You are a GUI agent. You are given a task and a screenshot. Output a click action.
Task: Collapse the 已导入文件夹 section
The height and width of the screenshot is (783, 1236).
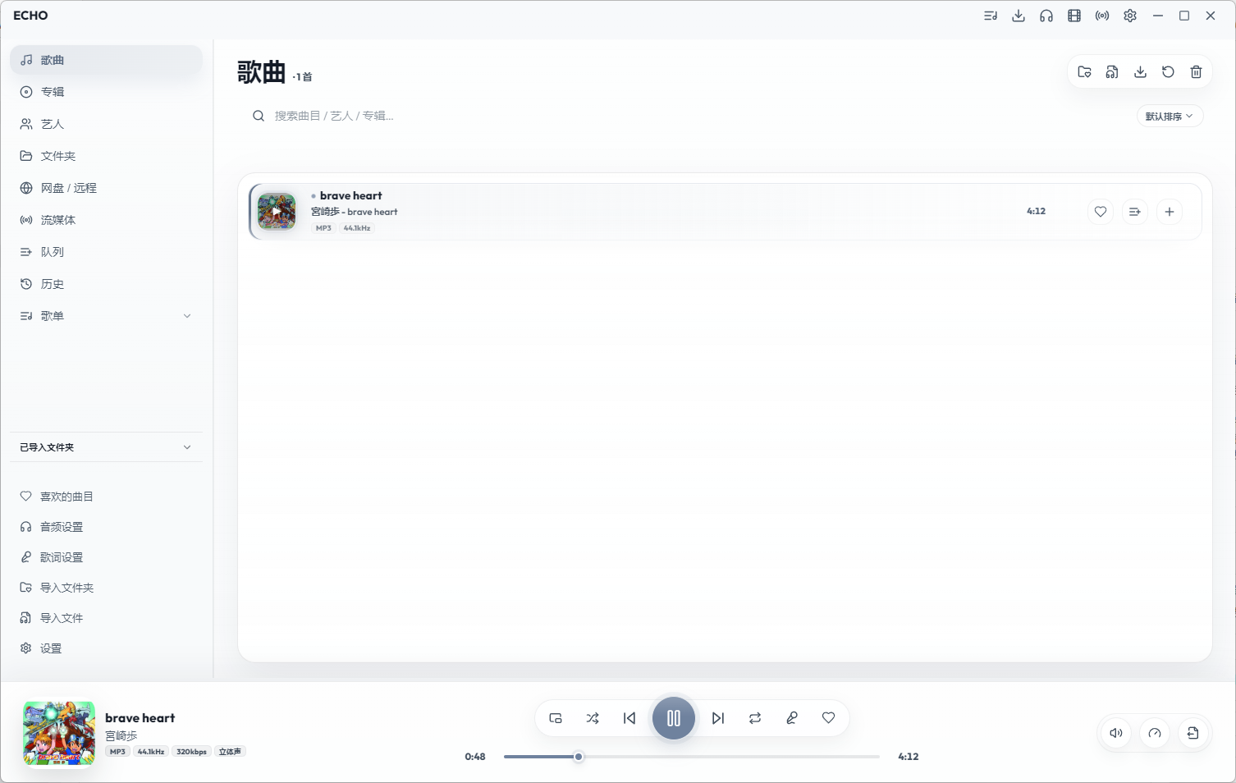click(x=107, y=447)
